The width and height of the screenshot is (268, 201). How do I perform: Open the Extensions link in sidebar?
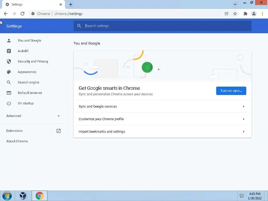coord(15,131)
